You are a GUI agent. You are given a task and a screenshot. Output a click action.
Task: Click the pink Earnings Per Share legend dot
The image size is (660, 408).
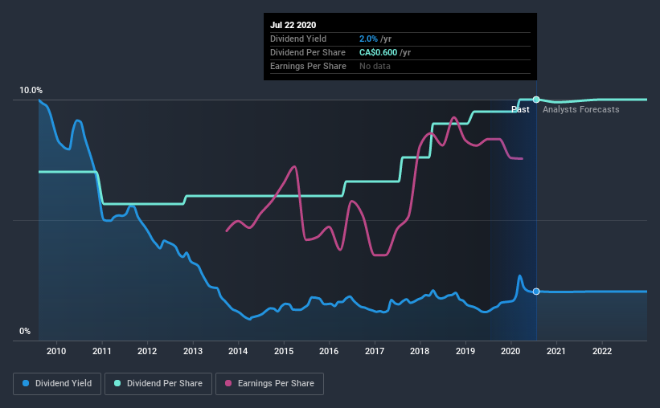[x=228, y=383]
